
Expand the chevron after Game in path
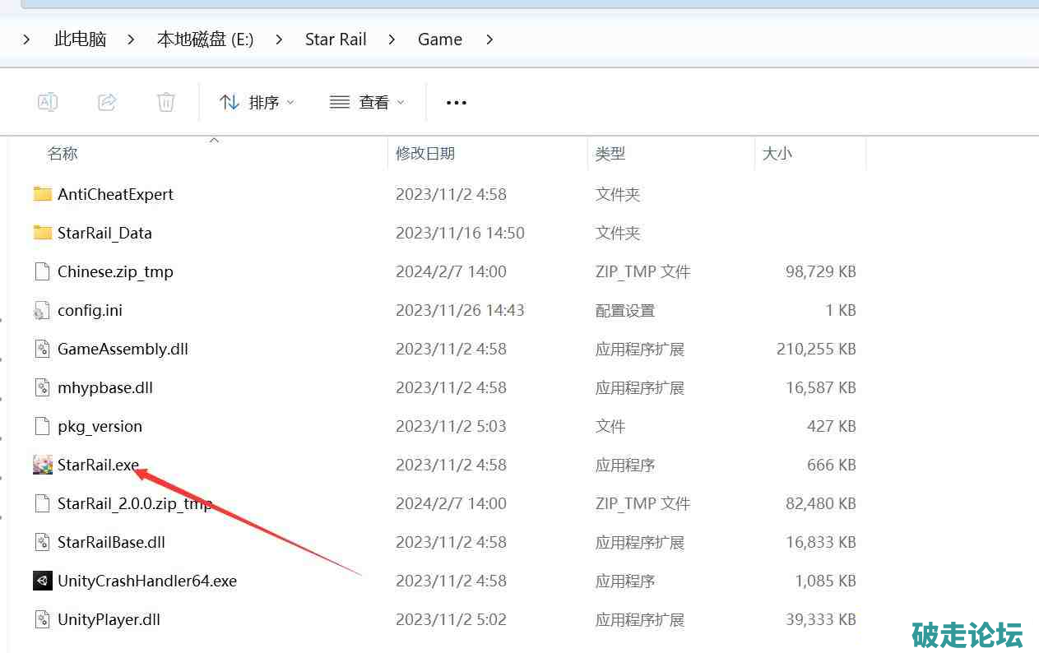click(490, 39)
